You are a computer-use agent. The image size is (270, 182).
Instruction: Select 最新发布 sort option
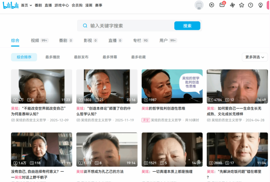81,57
